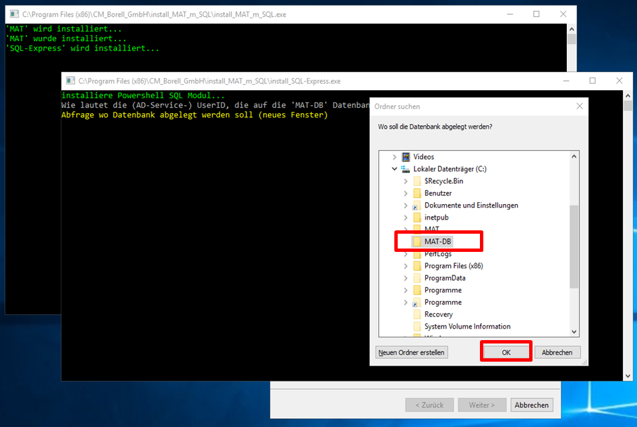Click Abbrechen in the setup wizard
The height and width of the screenshot is (427, 637).
531,405
